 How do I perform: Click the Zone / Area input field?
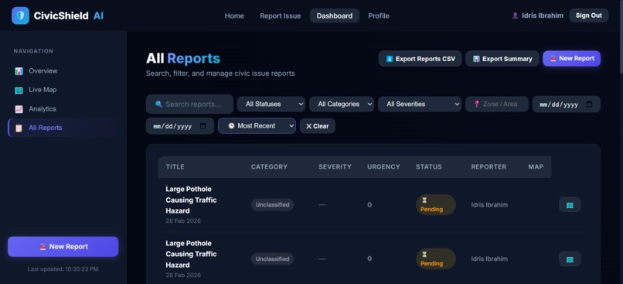[497, 104]
